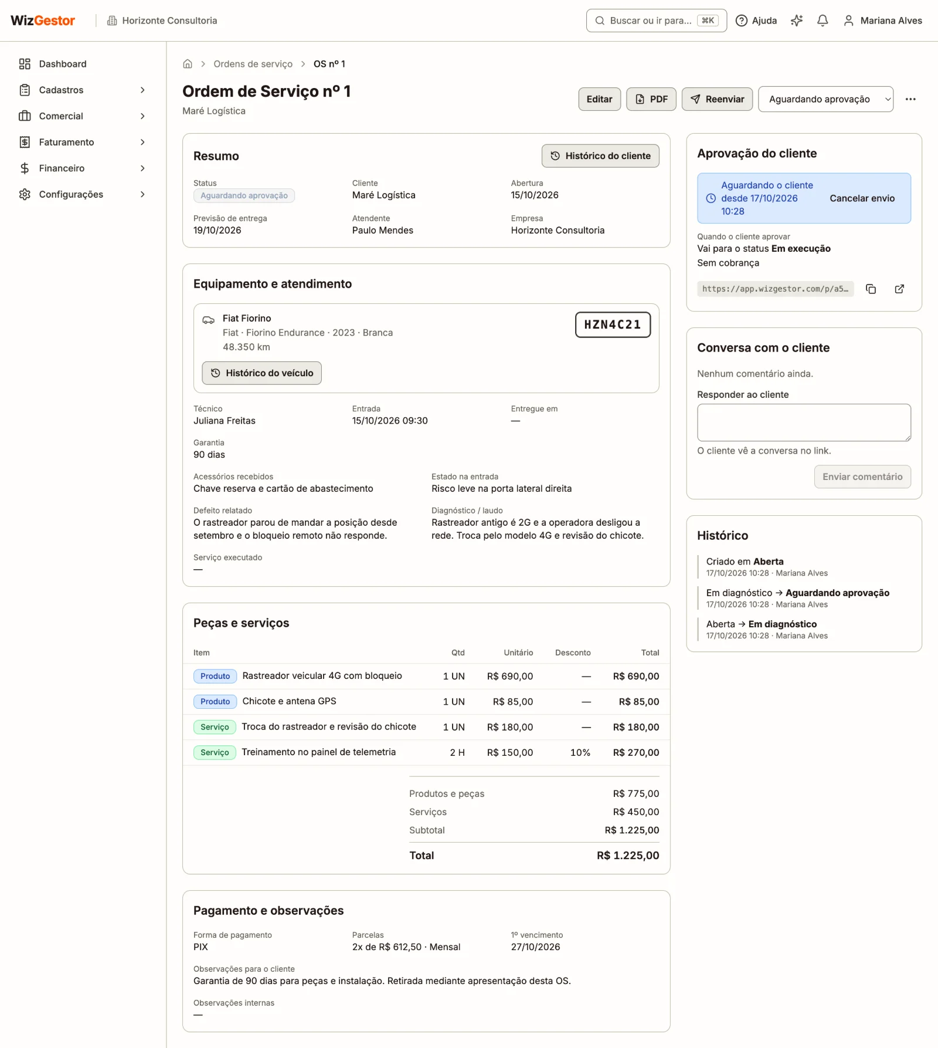The image size is (938, 1048).
Task: Open Histórico do cliente
Action: 600,156
